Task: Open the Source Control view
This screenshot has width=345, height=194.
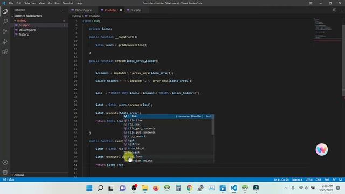Action: (5, 31)
